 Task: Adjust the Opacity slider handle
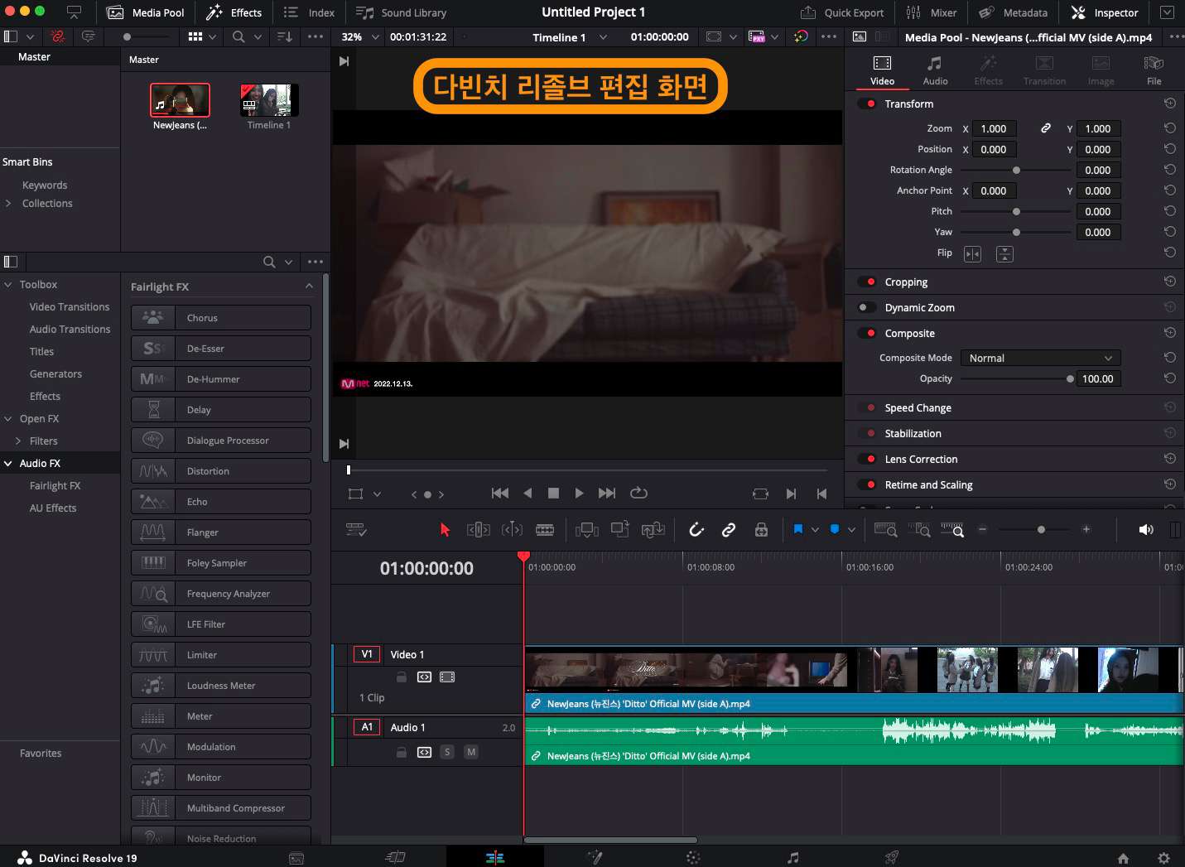[x=1070, y=378]
